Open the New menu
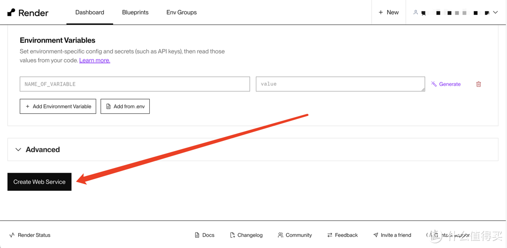 click(388, 12)
